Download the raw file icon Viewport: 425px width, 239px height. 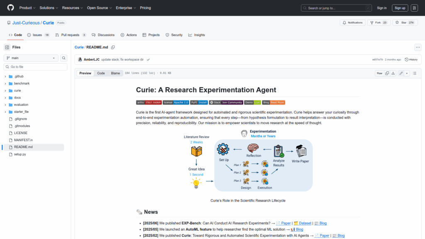[x=393, y=73]
